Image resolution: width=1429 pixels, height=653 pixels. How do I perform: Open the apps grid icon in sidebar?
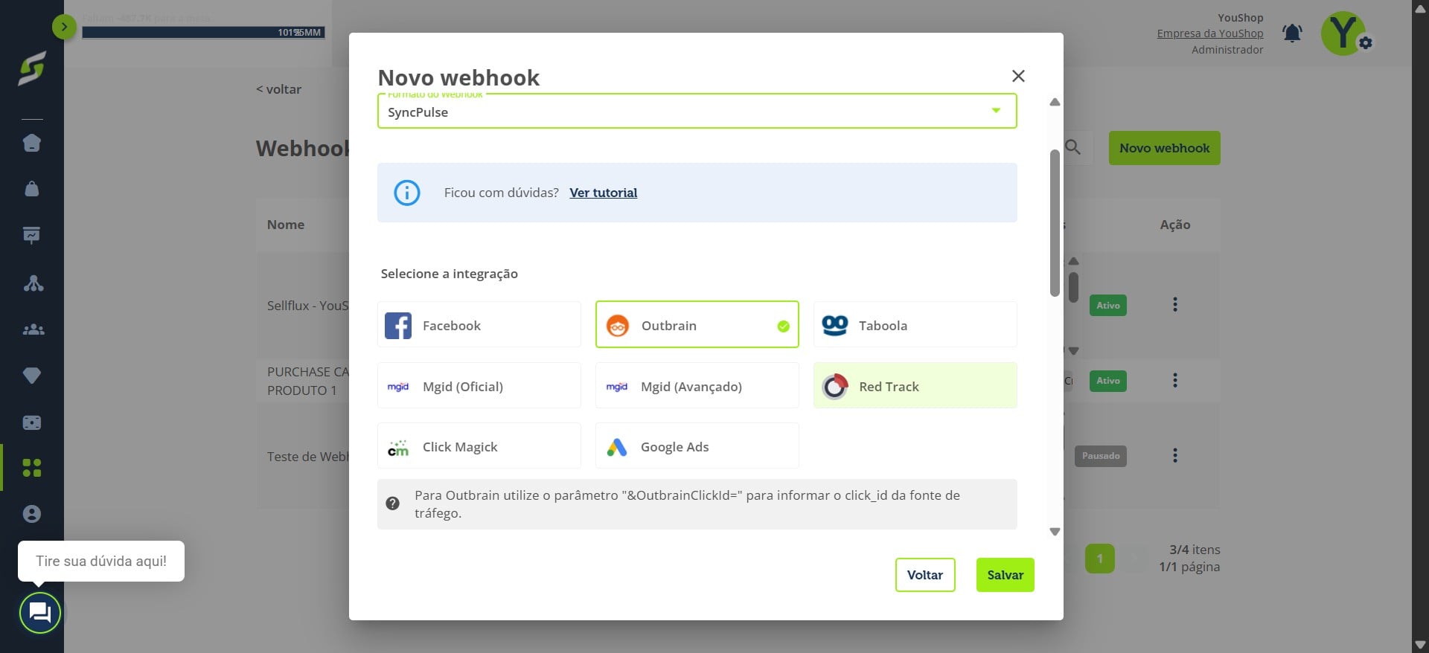[x=32, y=468]
